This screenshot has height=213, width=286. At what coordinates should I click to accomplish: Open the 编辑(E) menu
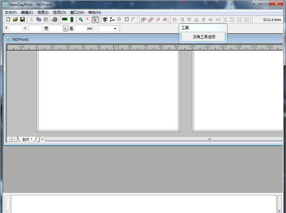click(27, 12)
